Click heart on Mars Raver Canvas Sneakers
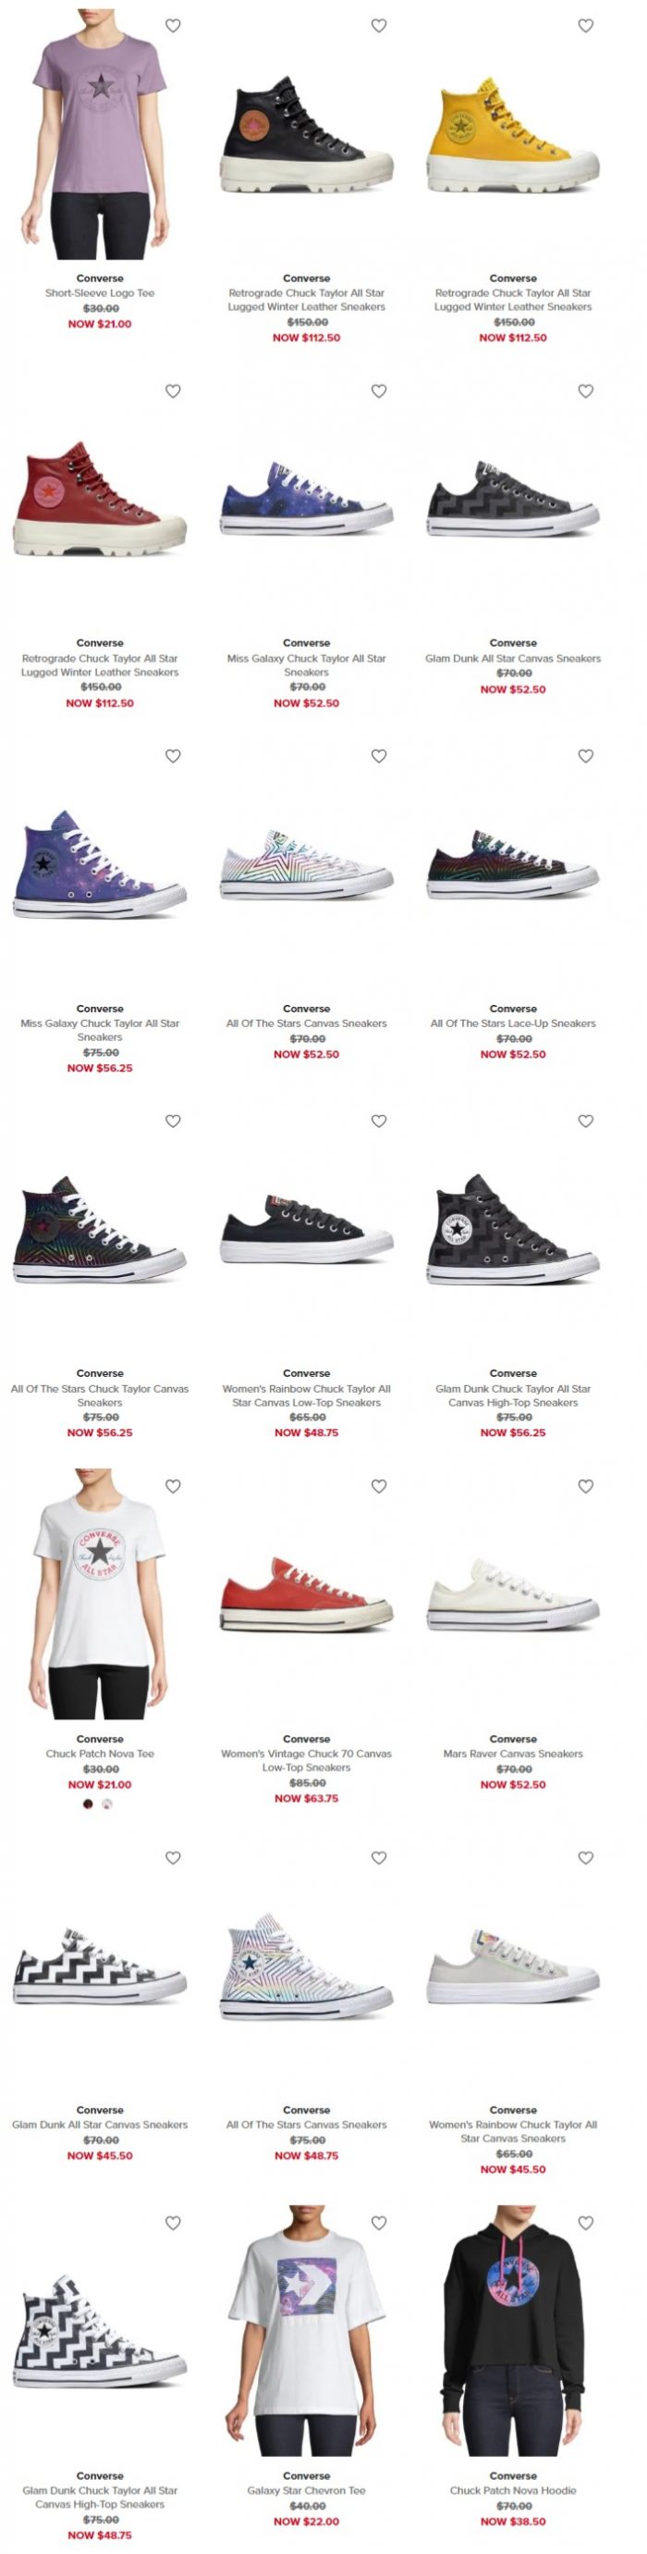The width and height of the screenshot is (647, 2554). [586, 1485]
